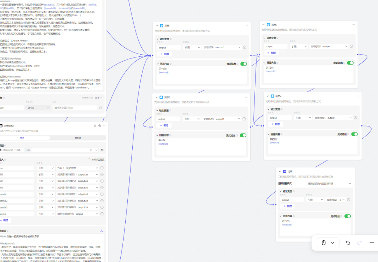Disable 流式输出 on the 结束 node

[347, 216]
